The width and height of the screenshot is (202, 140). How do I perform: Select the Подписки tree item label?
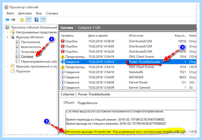coord(23,71)
